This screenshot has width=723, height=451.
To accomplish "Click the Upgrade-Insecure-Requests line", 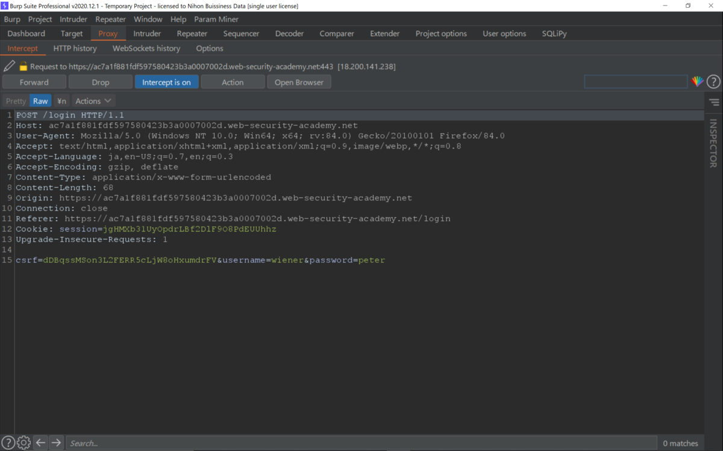I will (x=92, y=239).
